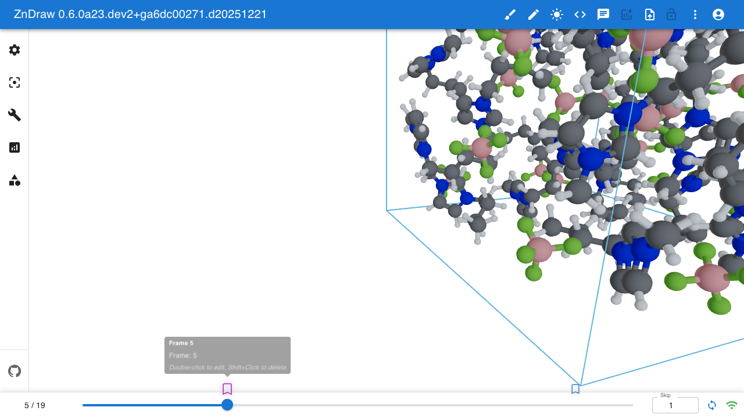The image size is (744, 418).
Task: Toggle the room lock icon
Action: [671, 15]
